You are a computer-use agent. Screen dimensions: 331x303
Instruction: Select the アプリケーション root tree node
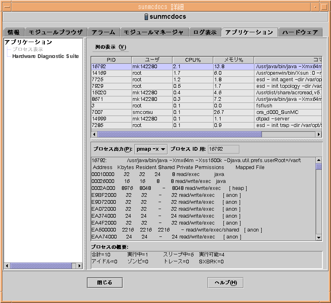(28, 42)
